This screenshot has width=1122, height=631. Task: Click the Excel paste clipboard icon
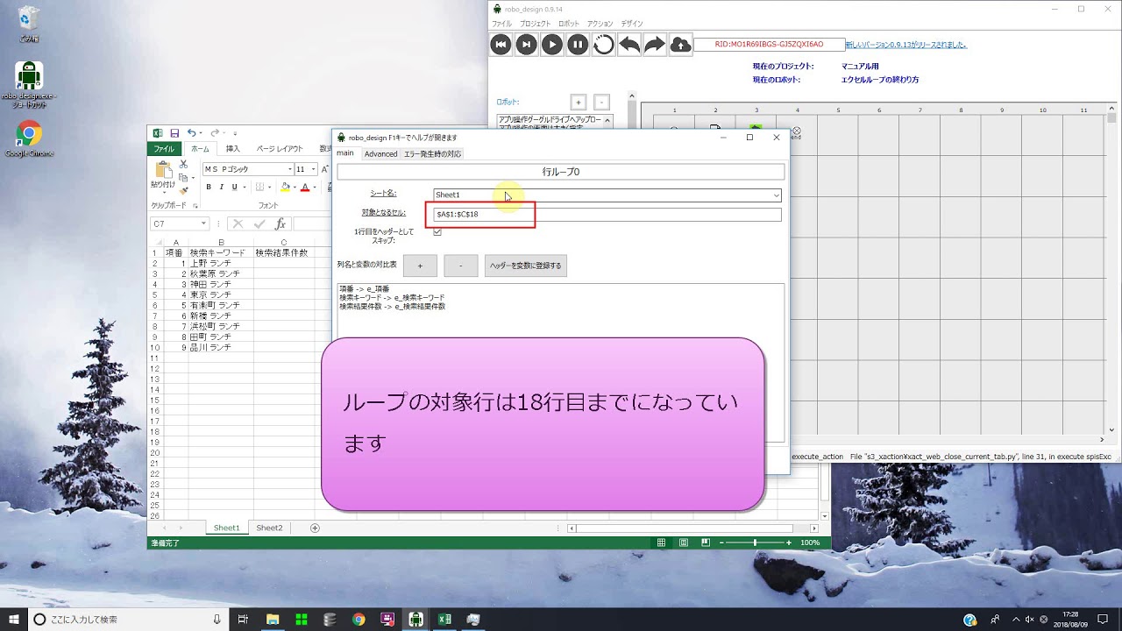[162, 168]
